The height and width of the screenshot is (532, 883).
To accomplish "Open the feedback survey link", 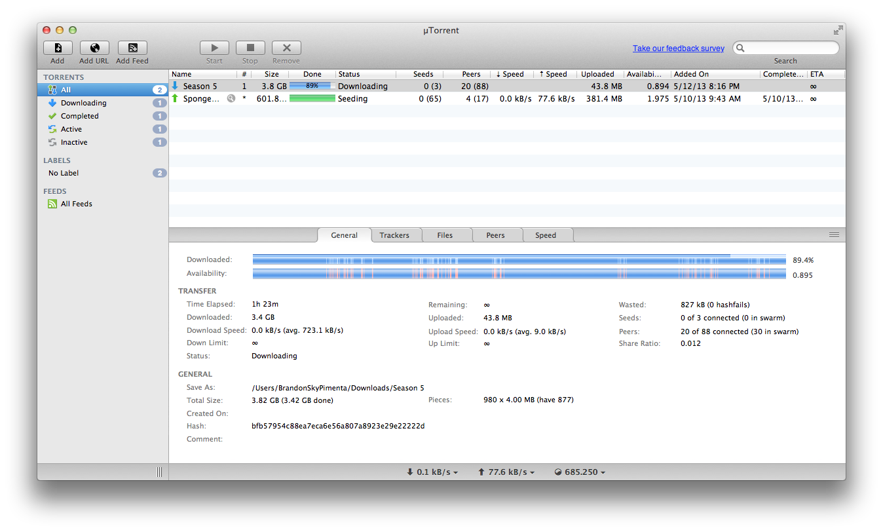I will pos(679,48).
